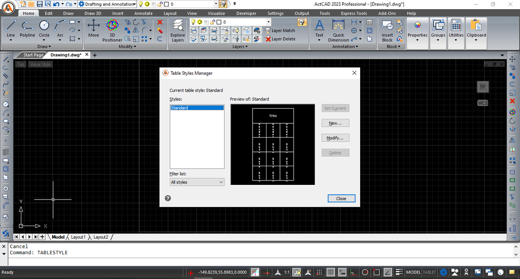The image size is (520, 279).
Task: Open the 3D Positioner tool
Action: click(x=112, y=30)
